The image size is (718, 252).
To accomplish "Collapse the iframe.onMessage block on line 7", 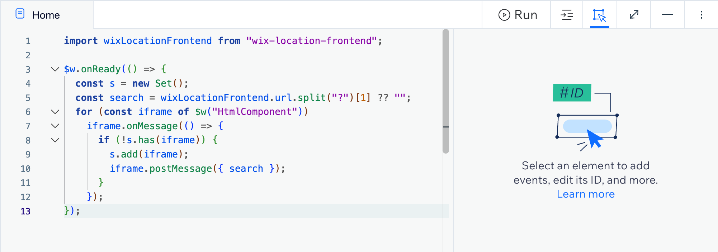I will [55, 126].
